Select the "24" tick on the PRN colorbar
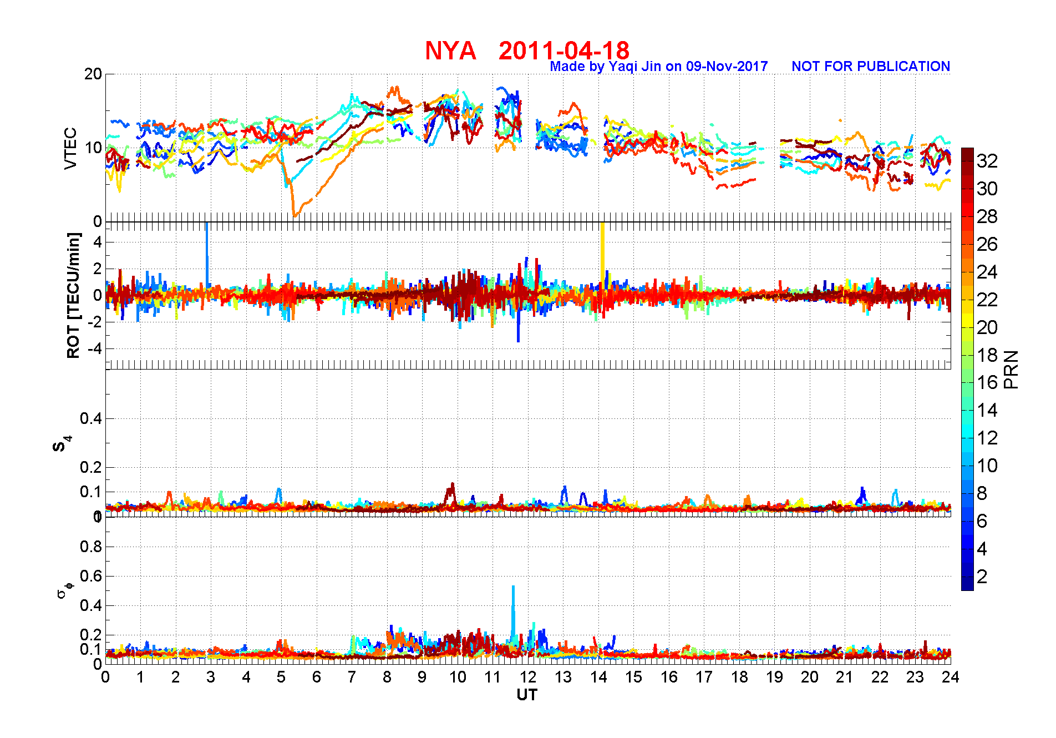This screenshot has width=1056, height=738. tap(987, 272)
